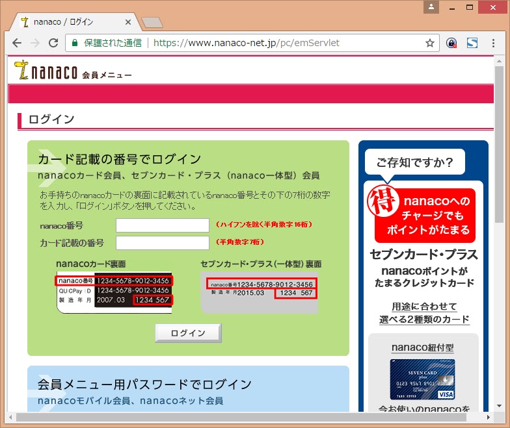Screen dimensions: 510x428
Task: Click the Seven Card VISA card image
Action: (422, 379)
